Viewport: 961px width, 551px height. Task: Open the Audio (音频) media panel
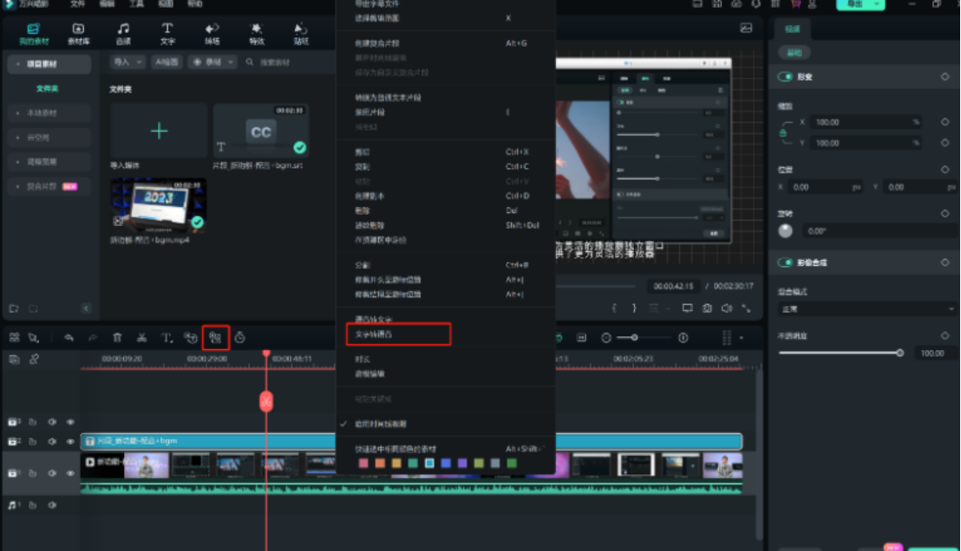[124, 33]
